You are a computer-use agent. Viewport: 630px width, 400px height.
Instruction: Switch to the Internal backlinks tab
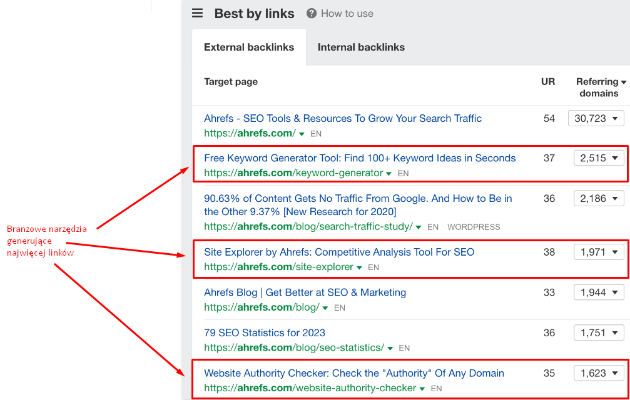pos(361,47)
